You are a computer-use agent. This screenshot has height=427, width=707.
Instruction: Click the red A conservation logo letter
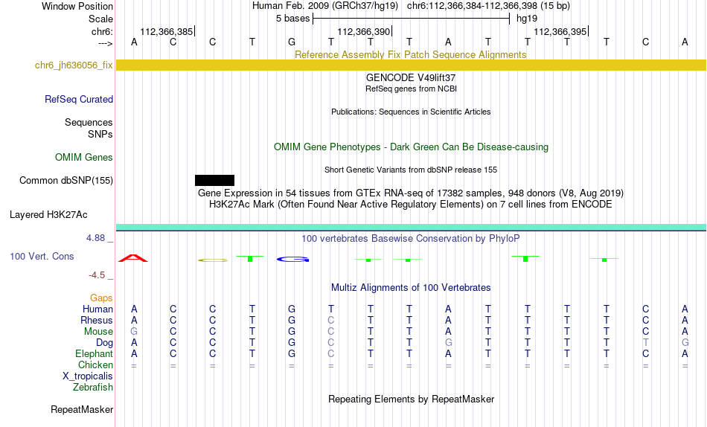tap(133, 258)
